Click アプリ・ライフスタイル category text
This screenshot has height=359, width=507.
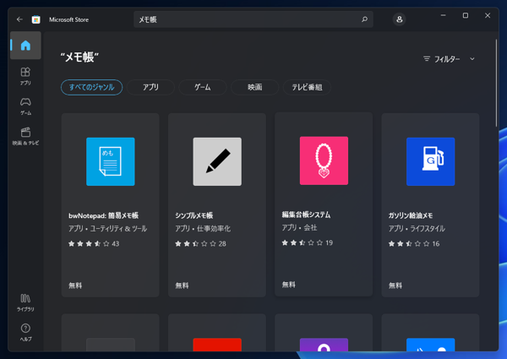coord(417,228)
